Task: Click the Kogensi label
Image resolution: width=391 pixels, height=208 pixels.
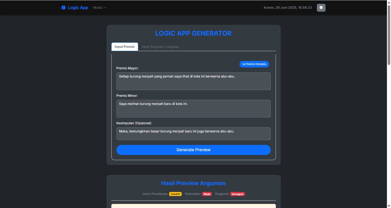Action: 222,194
